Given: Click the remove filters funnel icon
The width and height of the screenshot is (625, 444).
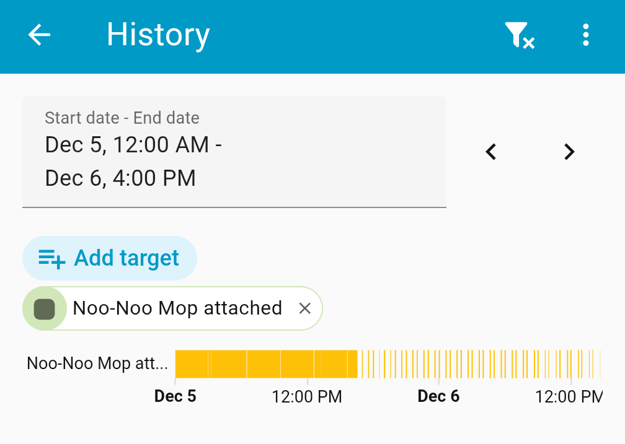Looking at the screenshot, I should [x=518, y=35].
